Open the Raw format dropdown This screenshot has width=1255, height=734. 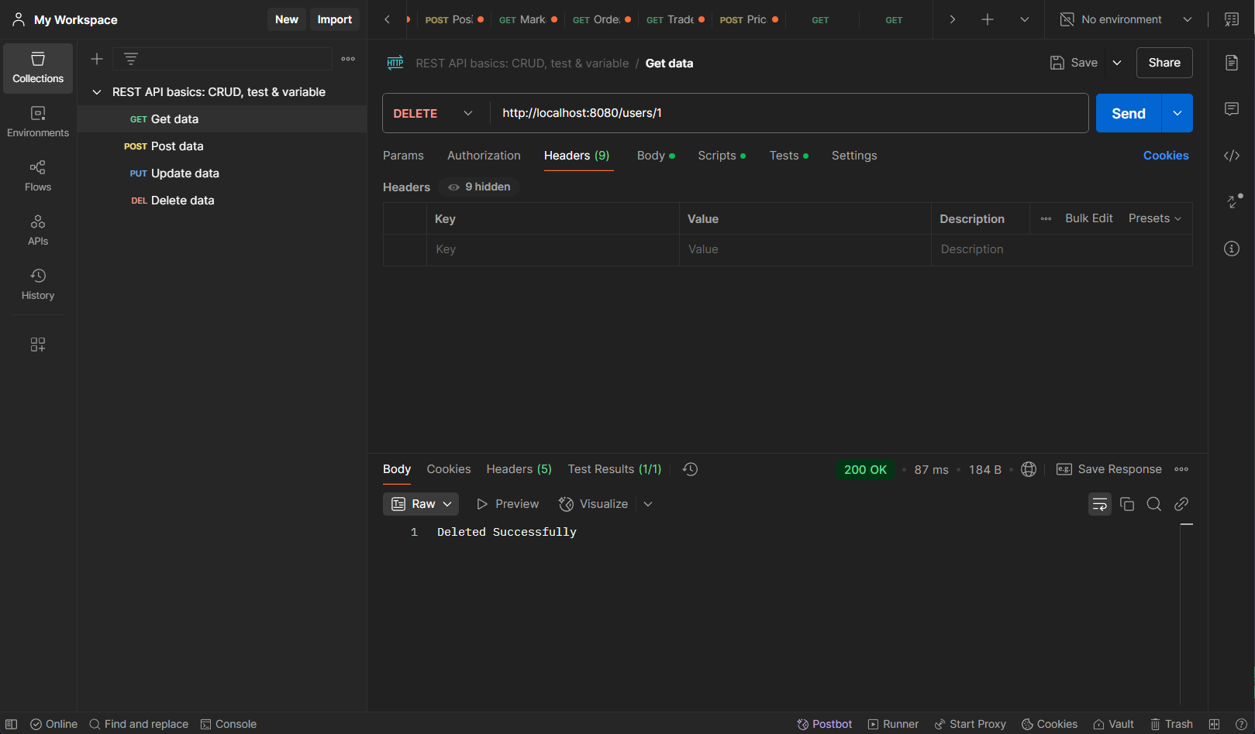click(x=421, y=504)
